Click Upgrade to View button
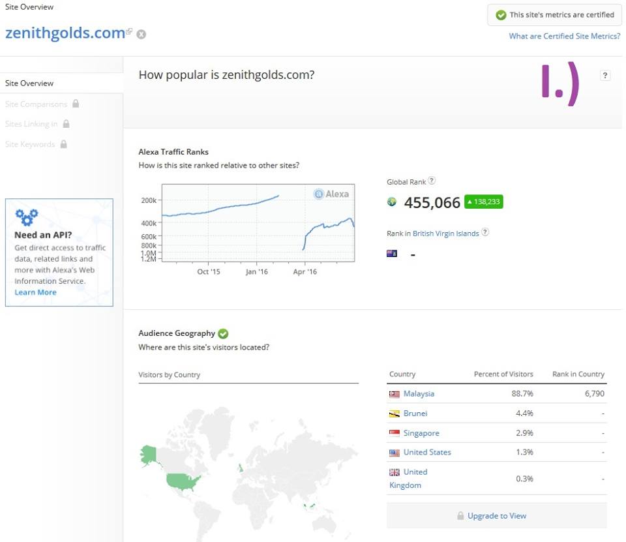Viewport: 626px width, 542px height. [x=497, y=516]
